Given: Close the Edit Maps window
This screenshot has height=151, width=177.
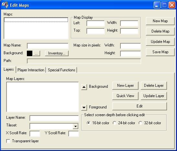Looking at the screenshot, I should pyautogui.click(x=172, y=5).
